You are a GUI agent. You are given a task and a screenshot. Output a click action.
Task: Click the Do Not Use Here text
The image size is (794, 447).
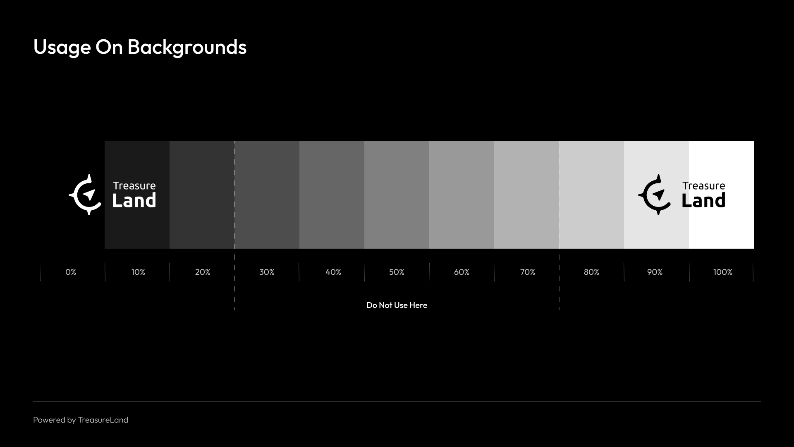[x=397, y=305]
